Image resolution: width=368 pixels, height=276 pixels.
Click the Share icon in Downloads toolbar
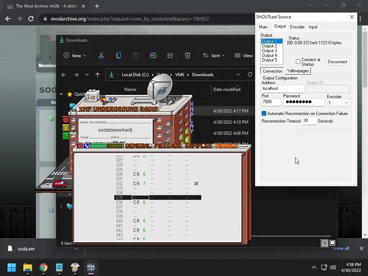point(170,55)
